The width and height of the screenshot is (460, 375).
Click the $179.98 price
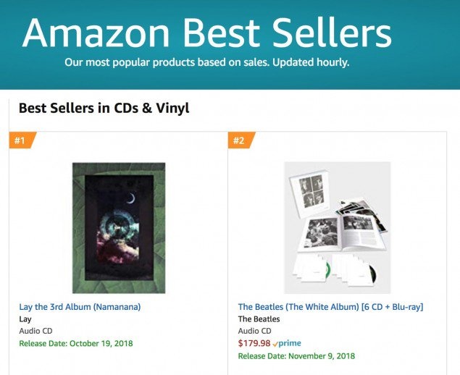253,343
